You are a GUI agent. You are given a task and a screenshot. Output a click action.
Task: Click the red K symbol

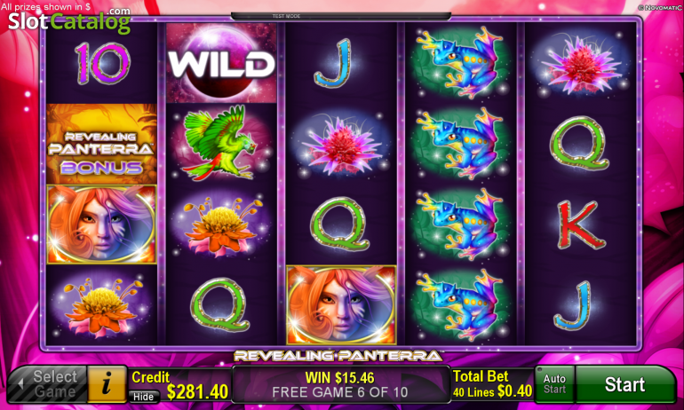click(580, 225)
